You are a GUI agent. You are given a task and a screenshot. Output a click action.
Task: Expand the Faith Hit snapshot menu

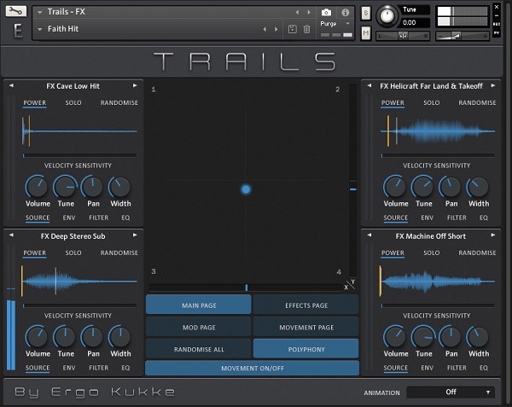coord(40,29)
